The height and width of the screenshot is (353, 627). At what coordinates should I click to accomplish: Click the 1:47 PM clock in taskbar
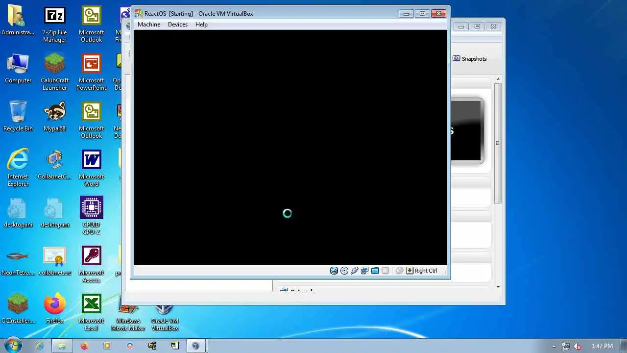pos(602,346)
